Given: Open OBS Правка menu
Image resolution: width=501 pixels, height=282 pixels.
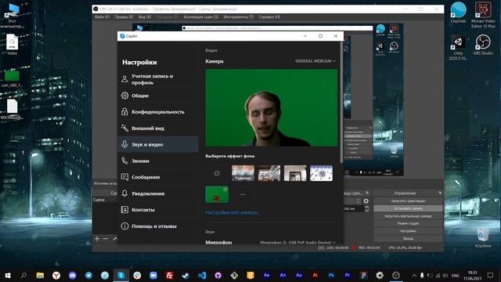Looking at the screenshot, I should coord(124,17).
